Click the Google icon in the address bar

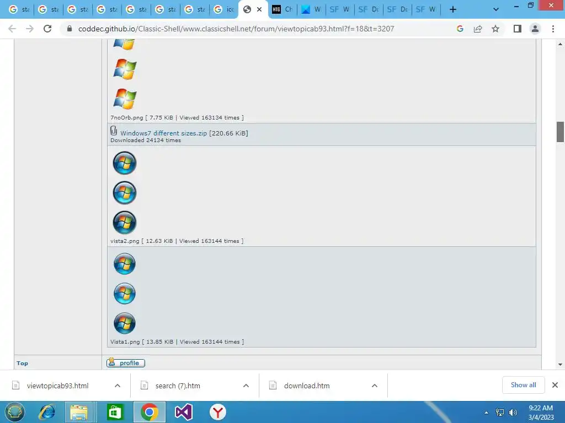[460, 29]
